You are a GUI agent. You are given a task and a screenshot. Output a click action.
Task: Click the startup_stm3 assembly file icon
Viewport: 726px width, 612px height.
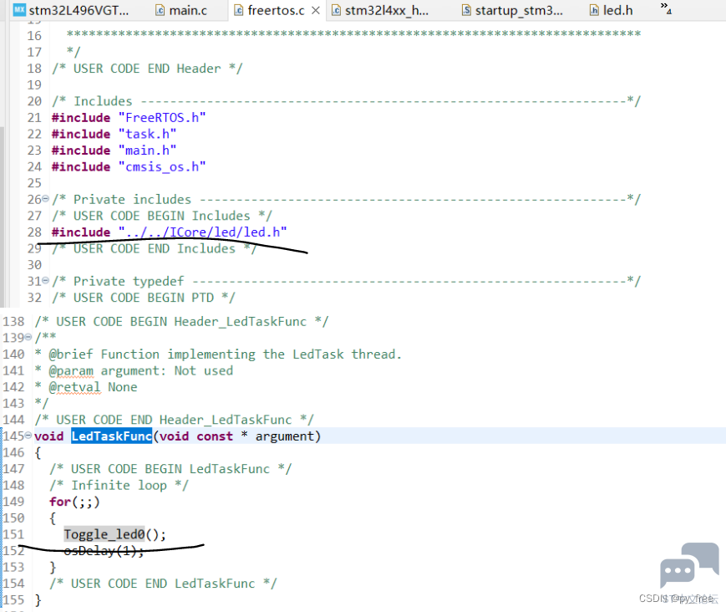pyautogui.click(x=466, y=11)
